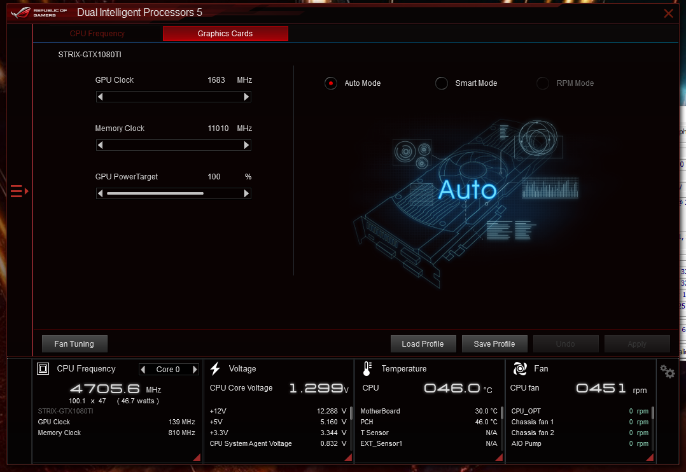Click the EXT_Sensor1 row
The width and height of the screenshot is (686, 472).
(x=429, y=443)
